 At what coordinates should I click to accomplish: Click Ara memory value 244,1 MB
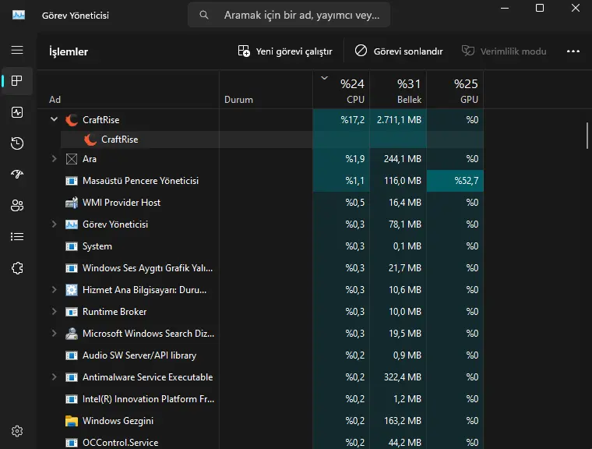[x=403, y=159]
